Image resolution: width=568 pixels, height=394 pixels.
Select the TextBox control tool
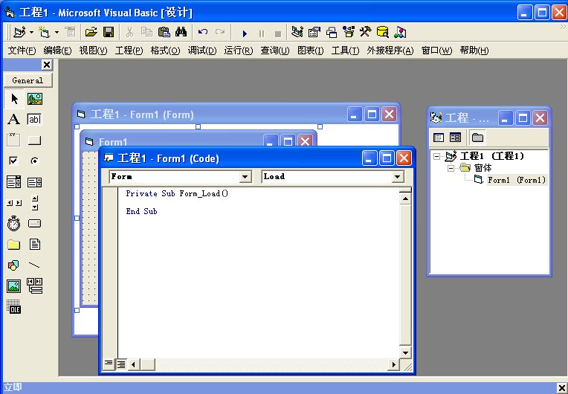point(35,119)
